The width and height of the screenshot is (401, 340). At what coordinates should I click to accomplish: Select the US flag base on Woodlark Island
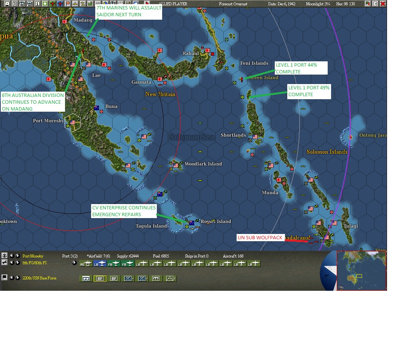(x=176, y=165)
